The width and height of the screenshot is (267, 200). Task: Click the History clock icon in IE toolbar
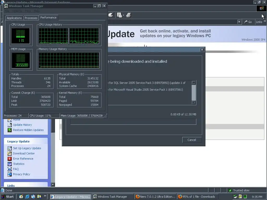[111, 15]
